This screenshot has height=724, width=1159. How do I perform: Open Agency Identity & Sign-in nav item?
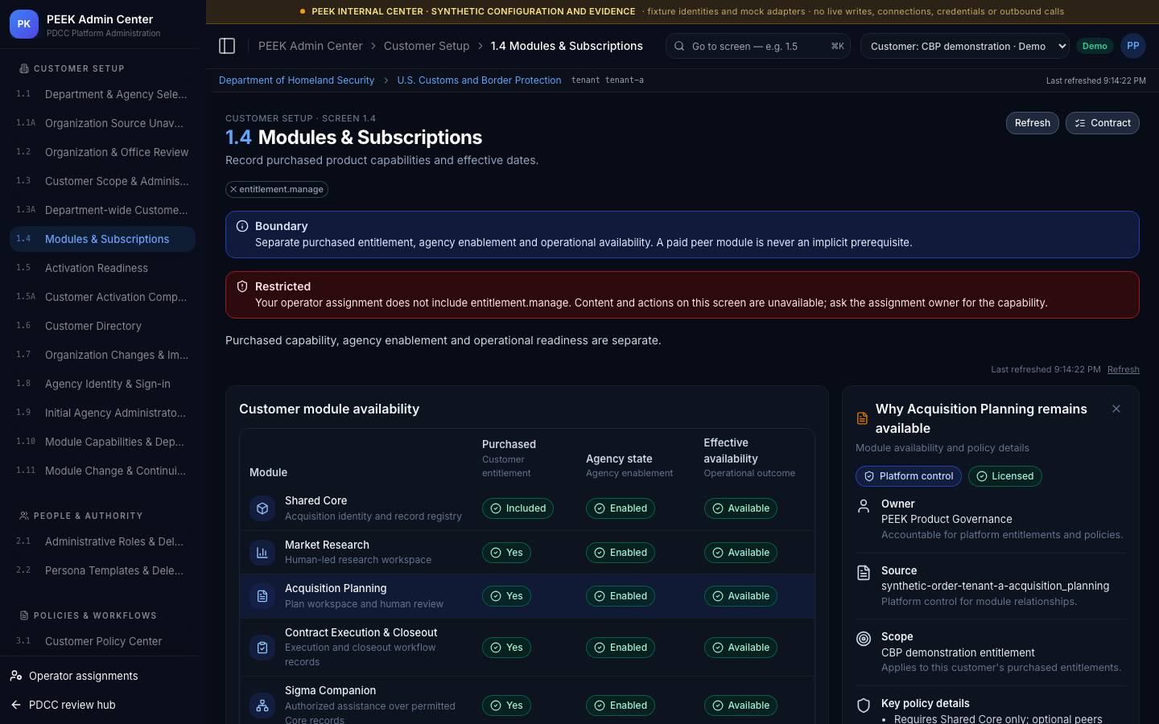tap(103, 384)
